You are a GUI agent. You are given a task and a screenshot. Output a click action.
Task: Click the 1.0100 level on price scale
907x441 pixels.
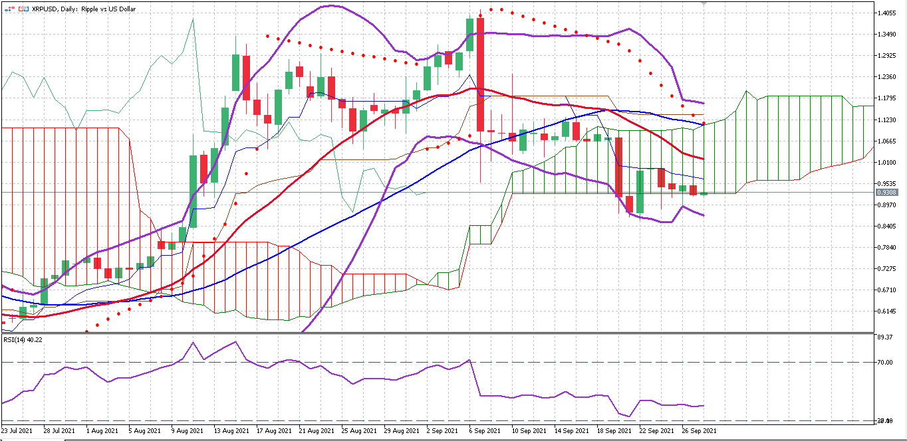pos(887,163)
